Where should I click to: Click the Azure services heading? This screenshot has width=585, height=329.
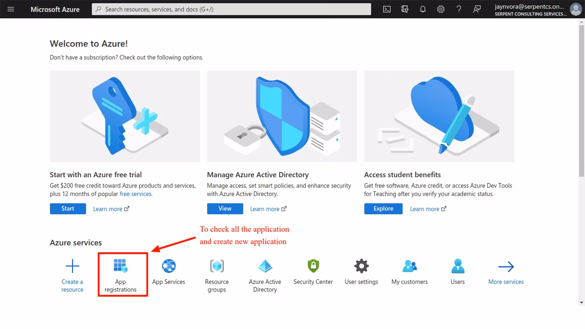76,243
